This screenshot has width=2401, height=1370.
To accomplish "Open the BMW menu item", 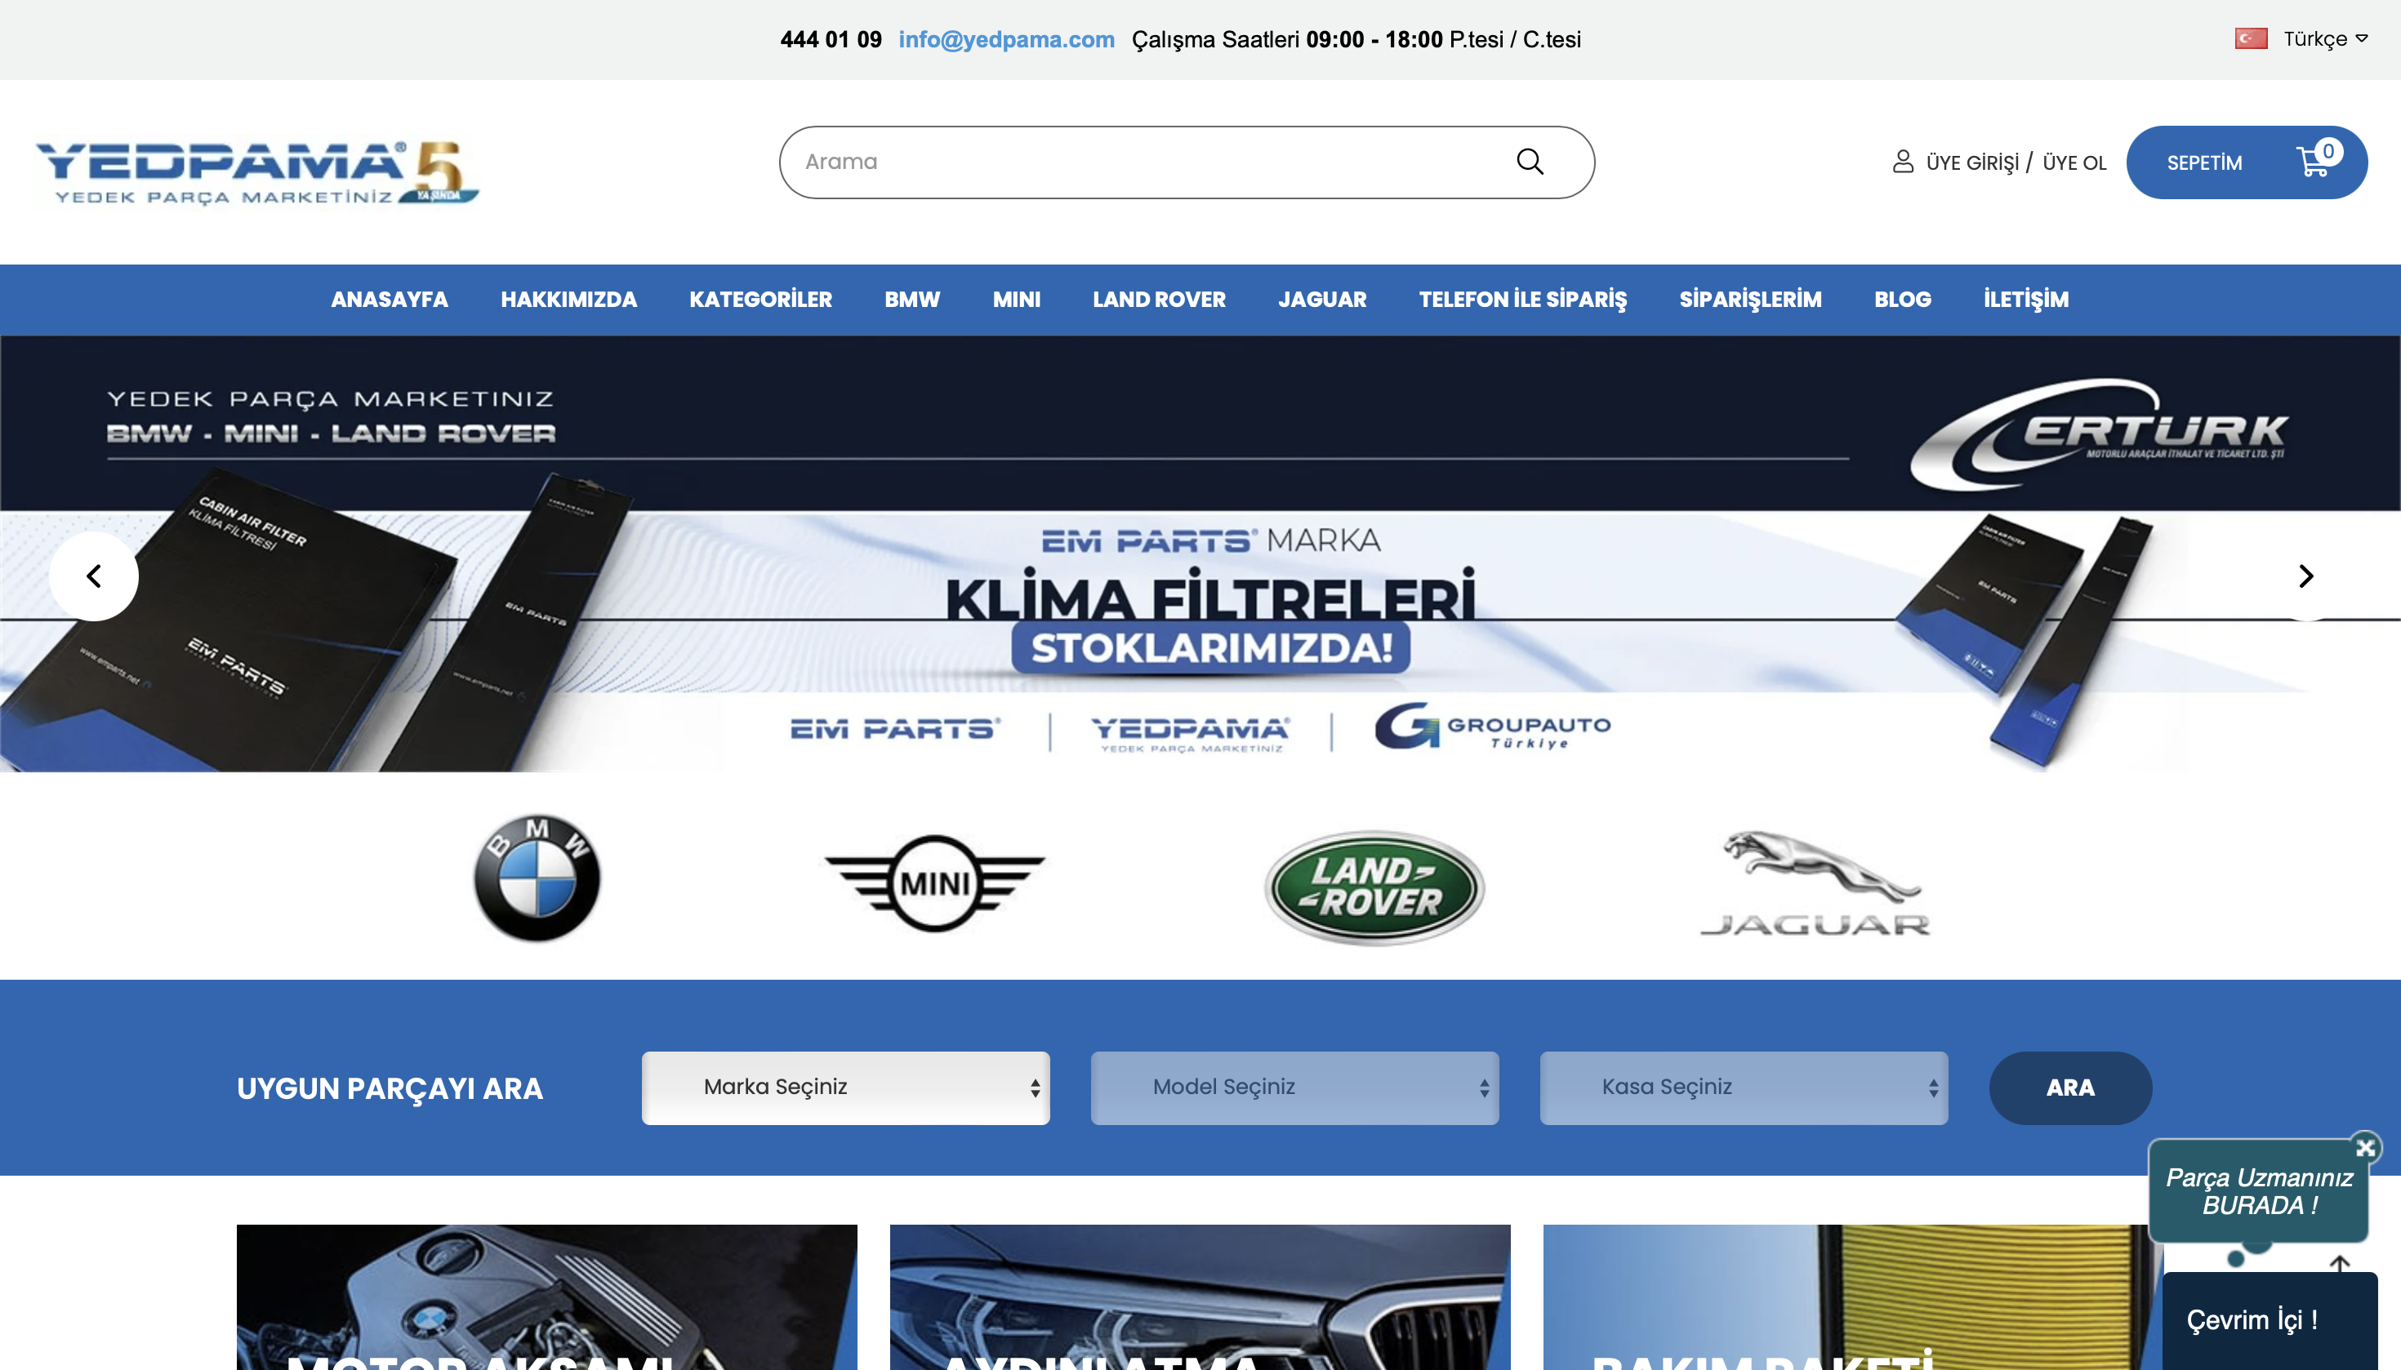I will 912,299.
